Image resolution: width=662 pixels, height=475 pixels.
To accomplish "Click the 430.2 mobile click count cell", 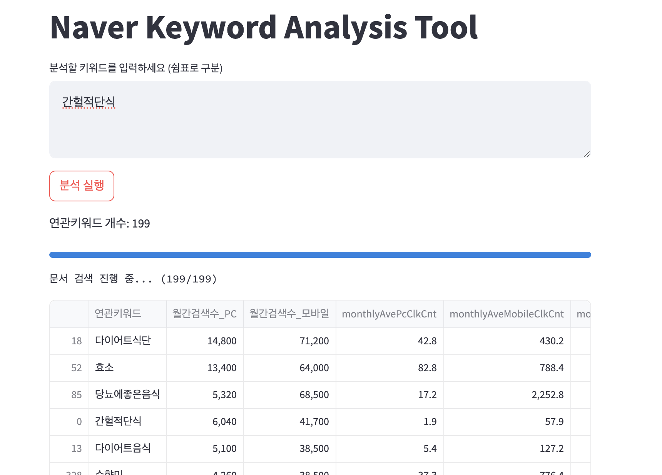I will (507, 341).
